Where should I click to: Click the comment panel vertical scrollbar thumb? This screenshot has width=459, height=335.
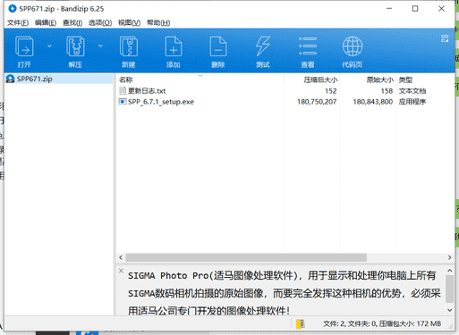(449, 289)
